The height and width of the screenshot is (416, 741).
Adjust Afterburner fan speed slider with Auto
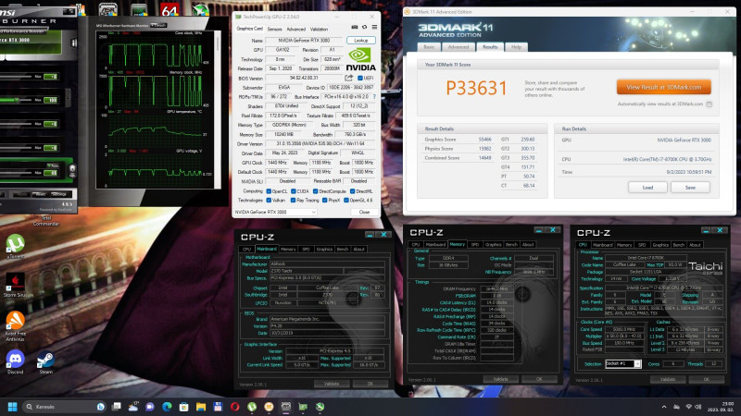click(17, 173)
